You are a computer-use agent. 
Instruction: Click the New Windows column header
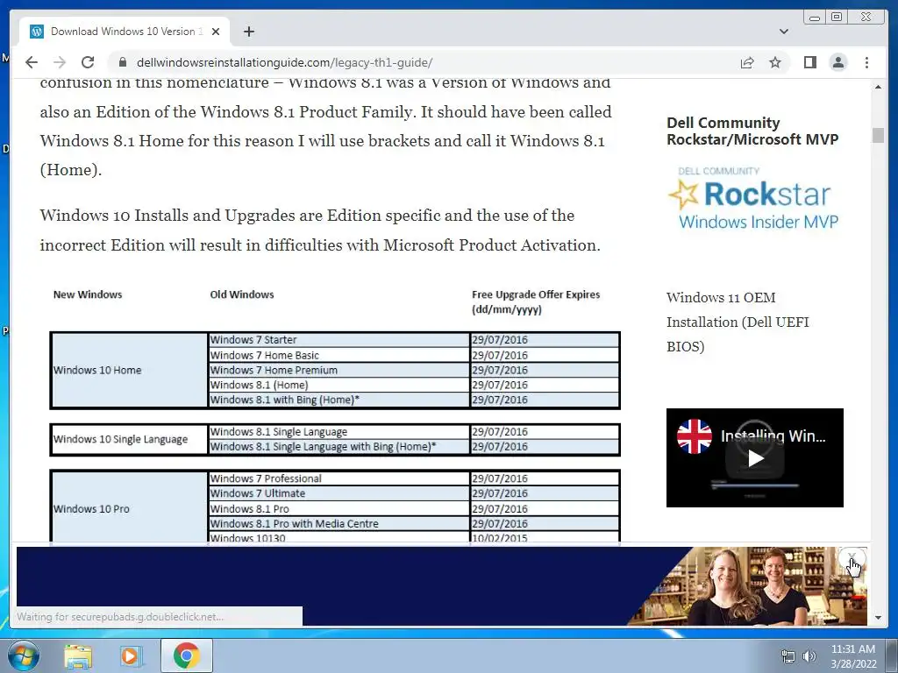click(88, 294)
